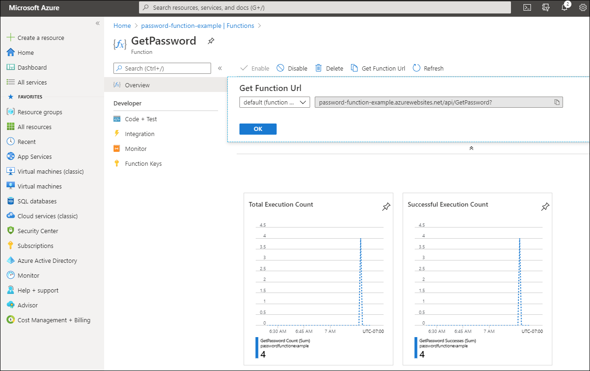Image resolution: width=590 pixels, height=371 pixels.
Task: Open Virtual machines (classic)
Action: click(x=50, y=171)
